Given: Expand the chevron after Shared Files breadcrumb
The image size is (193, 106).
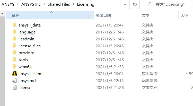Looking at the screenshot, I should (x=74, y=4).
